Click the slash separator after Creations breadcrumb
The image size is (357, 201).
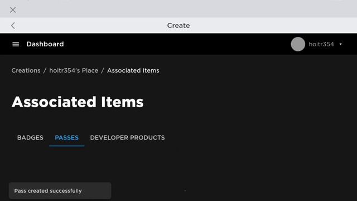[45, 70]
